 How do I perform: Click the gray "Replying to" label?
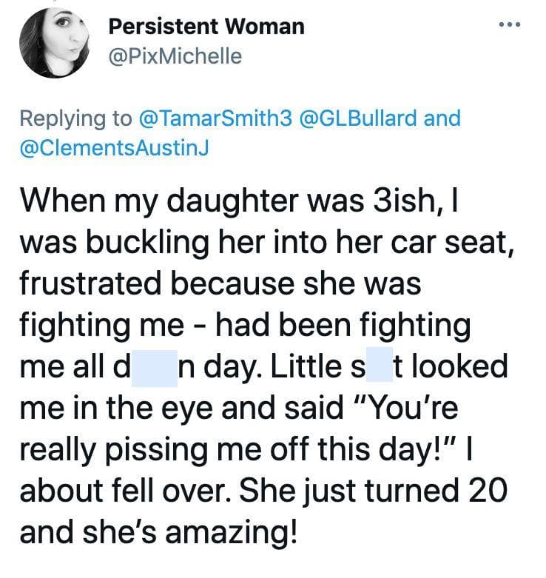point(75,118)
